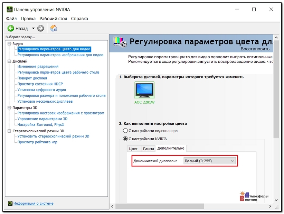Open Установка нескольких дисплеев page
This screenshot has height=214, width=284.
[x=45, y=102]
